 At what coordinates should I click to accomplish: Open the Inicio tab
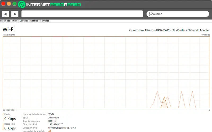tap(15, 21)
